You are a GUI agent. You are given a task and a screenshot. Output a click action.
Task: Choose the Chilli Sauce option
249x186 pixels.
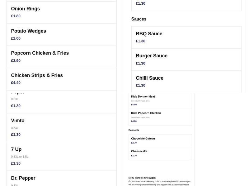186,81
